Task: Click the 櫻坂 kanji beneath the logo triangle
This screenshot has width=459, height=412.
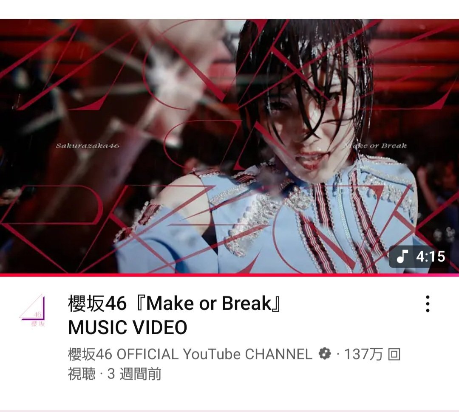Action: (x=38, y=324)
